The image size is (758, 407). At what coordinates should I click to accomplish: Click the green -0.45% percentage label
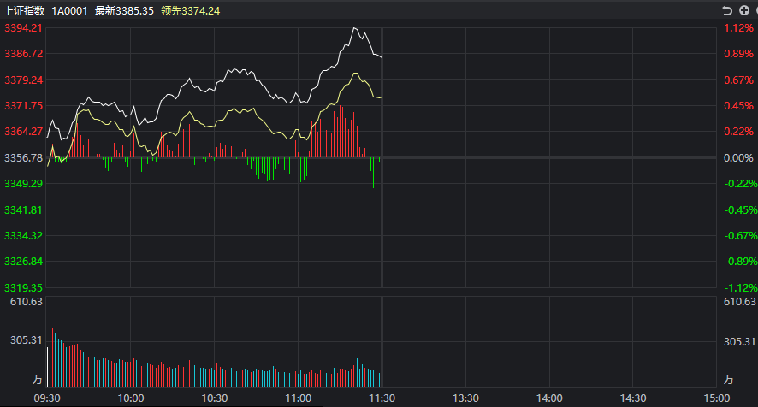coord(741,209)
